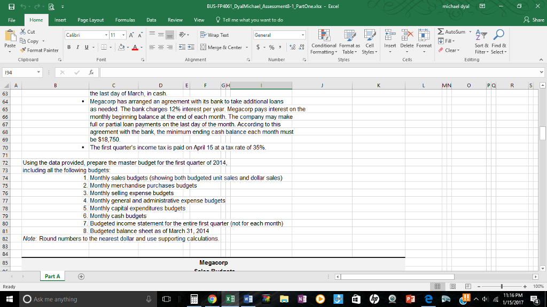547x307 pixels.
Task: Expand the Number Format General dropdown
Action: pyautogui.click(x=303, y=35)
